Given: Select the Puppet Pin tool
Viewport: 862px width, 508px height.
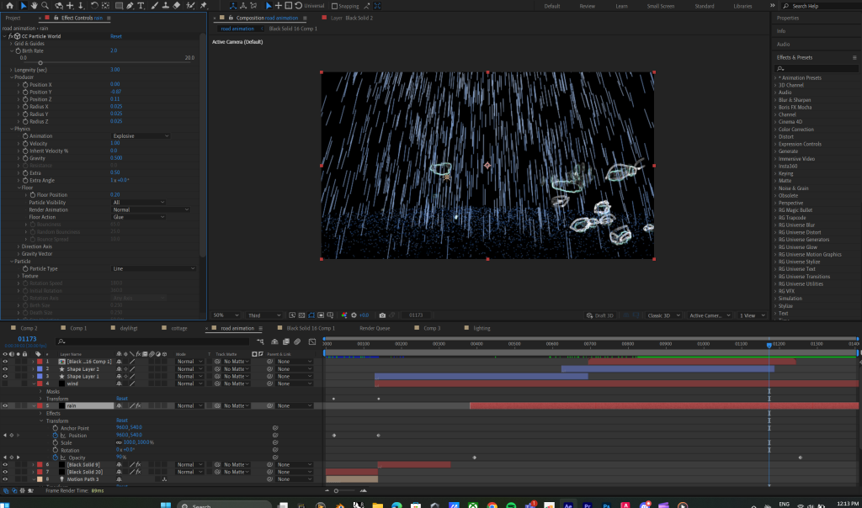Looking at the screenshot, I should [204, 6].
